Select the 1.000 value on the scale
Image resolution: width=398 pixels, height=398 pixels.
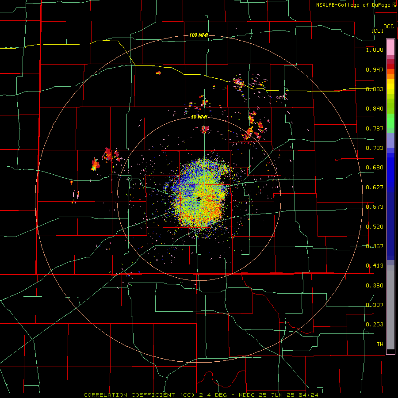tap(375, 50)
